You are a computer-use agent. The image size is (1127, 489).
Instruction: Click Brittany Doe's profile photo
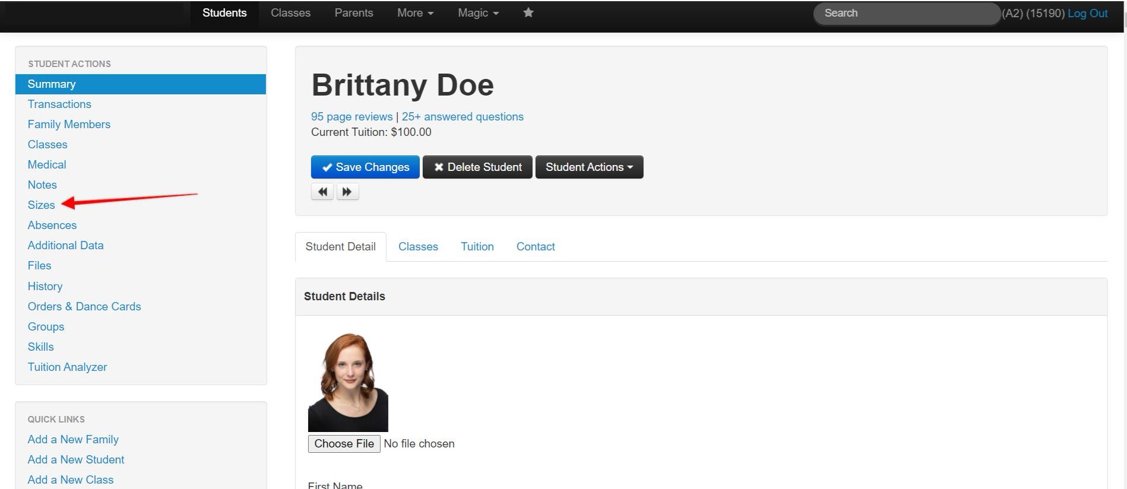pos(348,382)
